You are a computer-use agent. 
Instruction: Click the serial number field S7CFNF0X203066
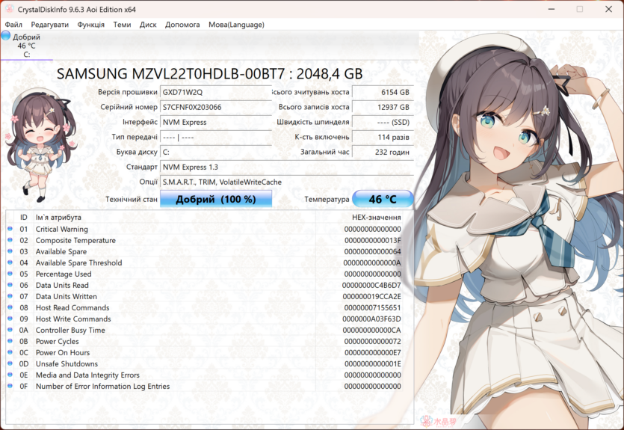click(216, 107)
